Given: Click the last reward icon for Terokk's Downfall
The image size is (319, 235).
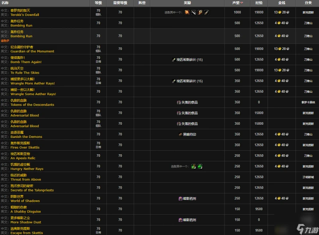Looking at the screenshot, I should coord(207,12).
